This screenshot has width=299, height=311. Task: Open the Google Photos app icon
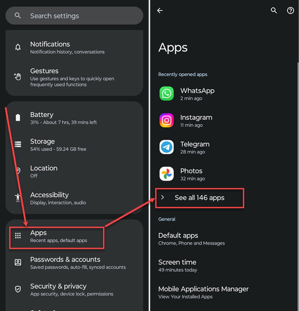coord(166,173)
